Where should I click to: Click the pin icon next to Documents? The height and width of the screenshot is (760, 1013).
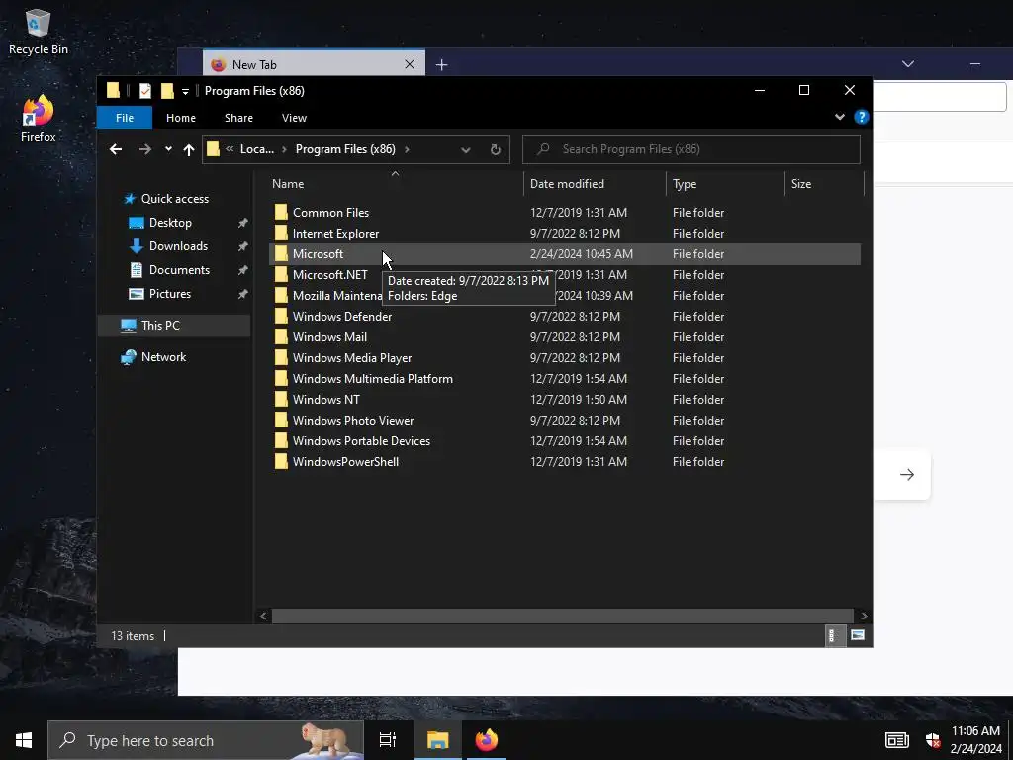[243, 271]
